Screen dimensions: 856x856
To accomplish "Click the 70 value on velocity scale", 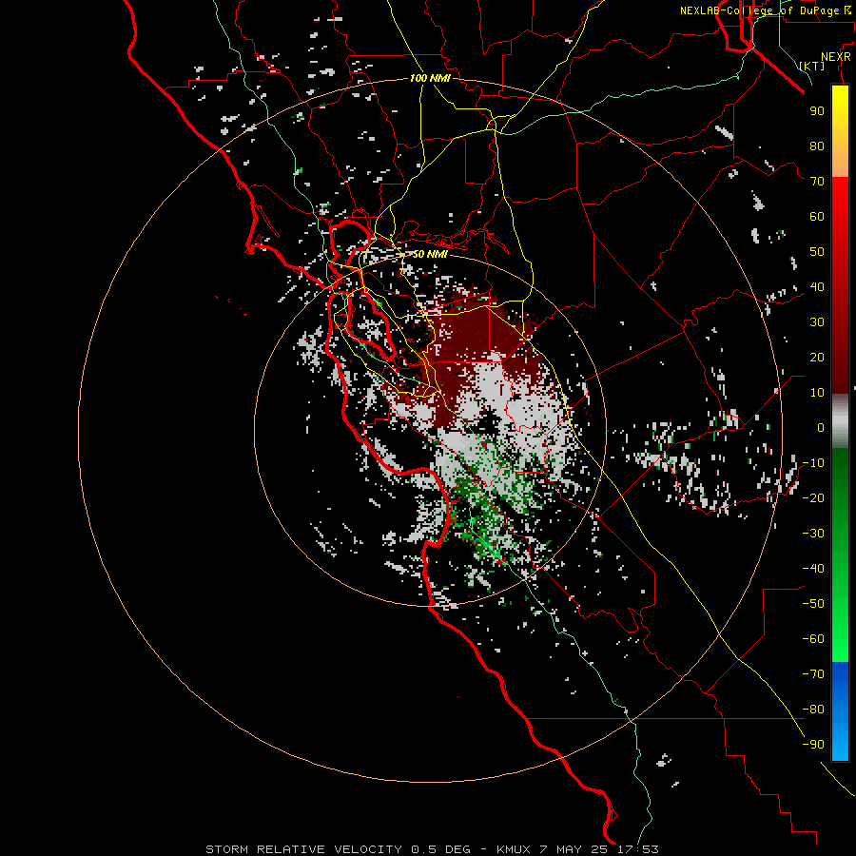I will 817,182.
